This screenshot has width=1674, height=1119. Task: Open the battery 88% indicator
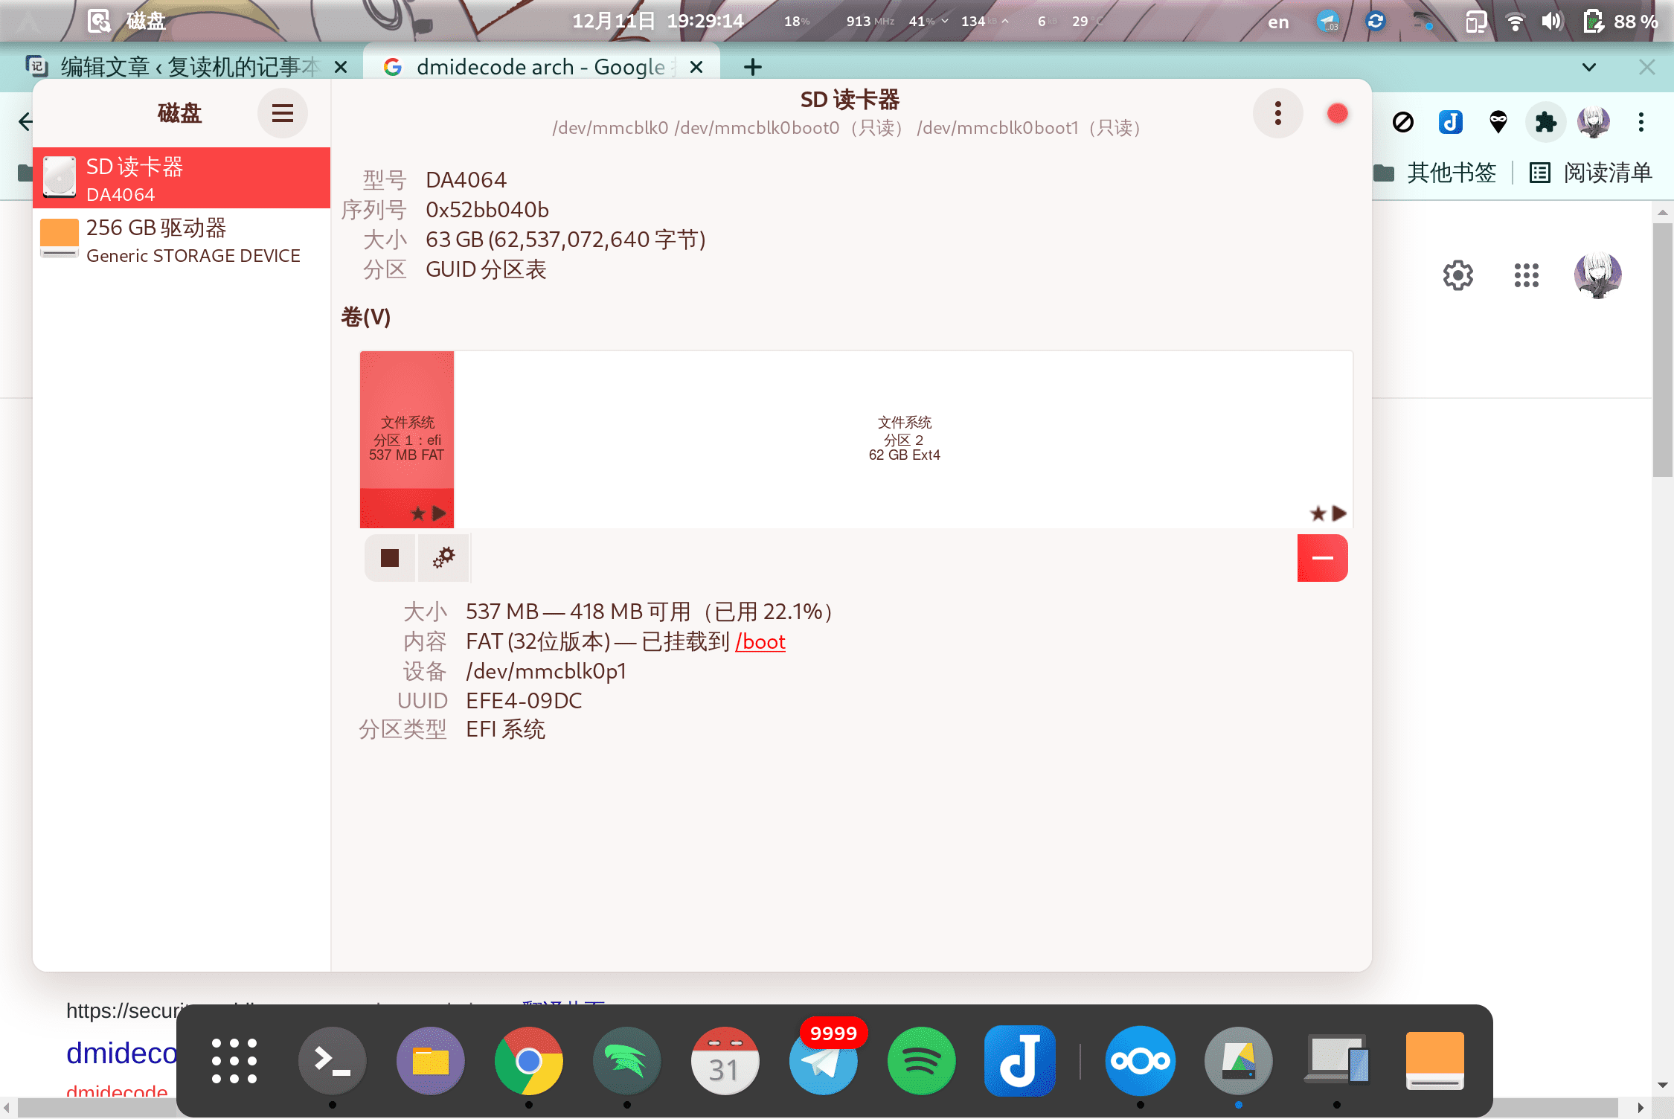tap(1620, 21)
